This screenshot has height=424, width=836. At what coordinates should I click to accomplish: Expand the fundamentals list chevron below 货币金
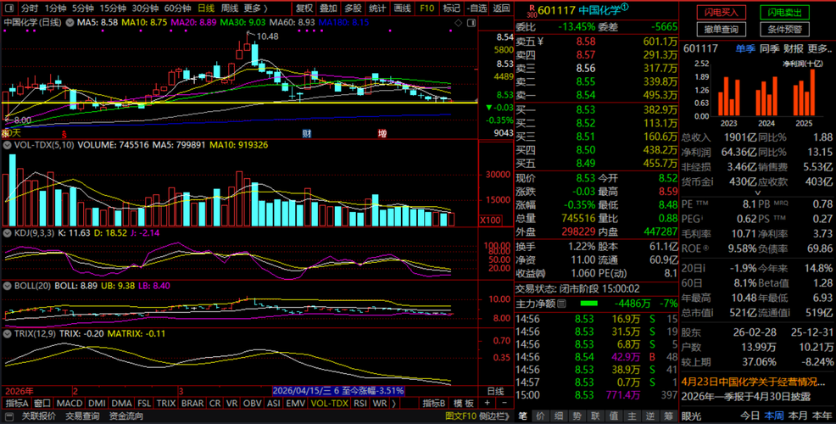[x=758, y=192]
